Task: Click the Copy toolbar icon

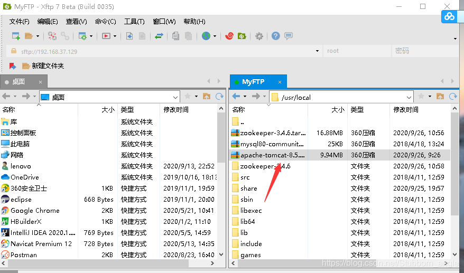Action: point(175,36)
